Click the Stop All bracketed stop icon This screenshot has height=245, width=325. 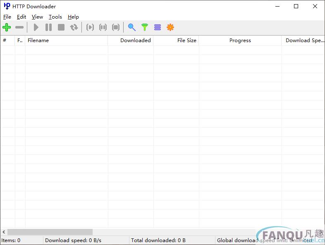click(x=116, y=27)
